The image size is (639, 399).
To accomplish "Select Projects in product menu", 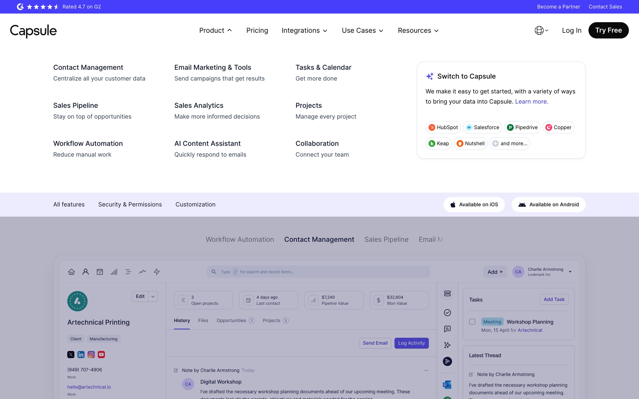I will point(309,105).
